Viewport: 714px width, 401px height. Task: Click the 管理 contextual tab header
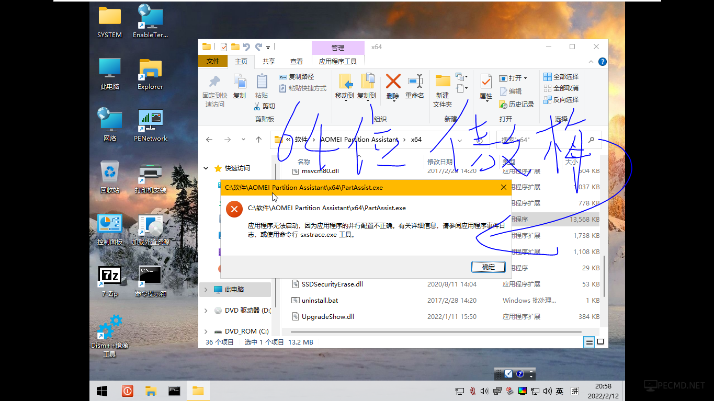(338, 48)
